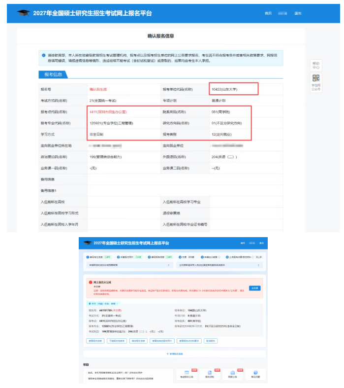Image resolution: width=344 pixels, height=388 pixels.
Task: Expand the left notice row chevron
Action: (x=169, y=265)
